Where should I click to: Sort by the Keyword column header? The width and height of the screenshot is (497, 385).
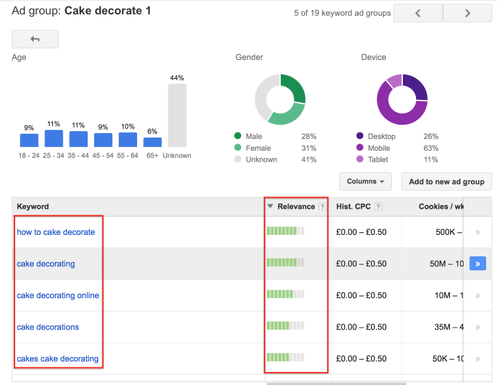33,206
